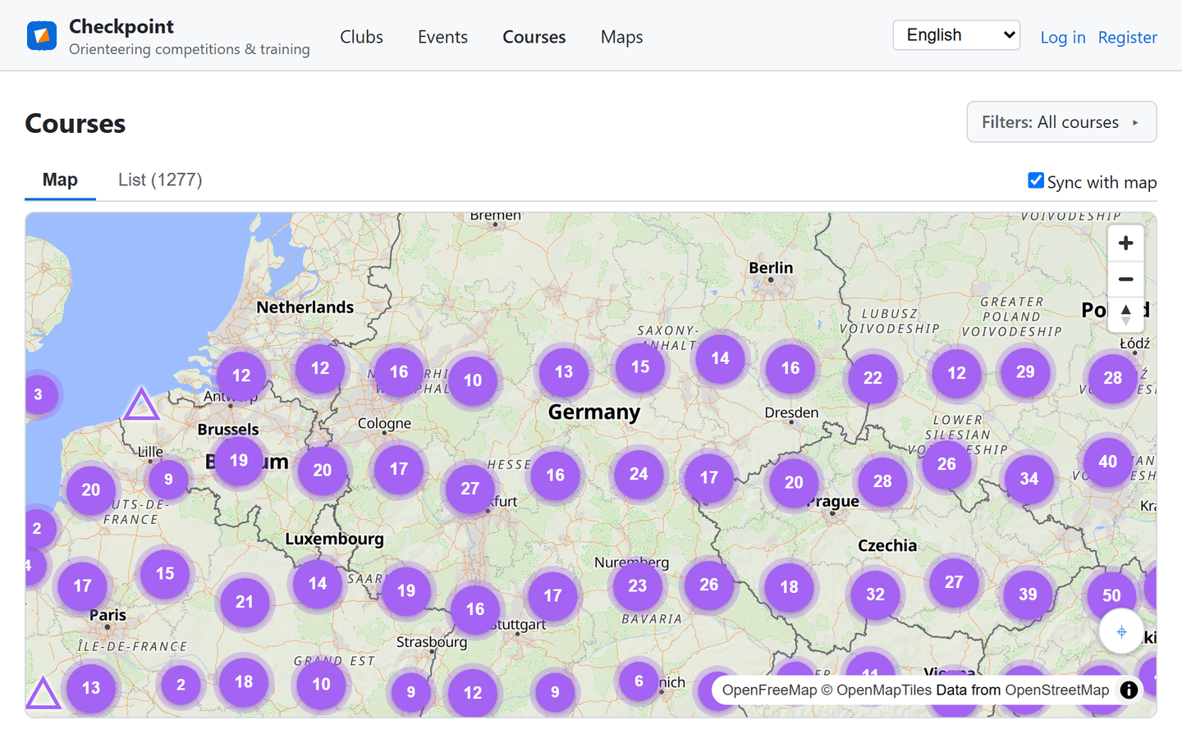Open the Events menu item
This screenshot has height=738, width=1182.
(442, 37)
